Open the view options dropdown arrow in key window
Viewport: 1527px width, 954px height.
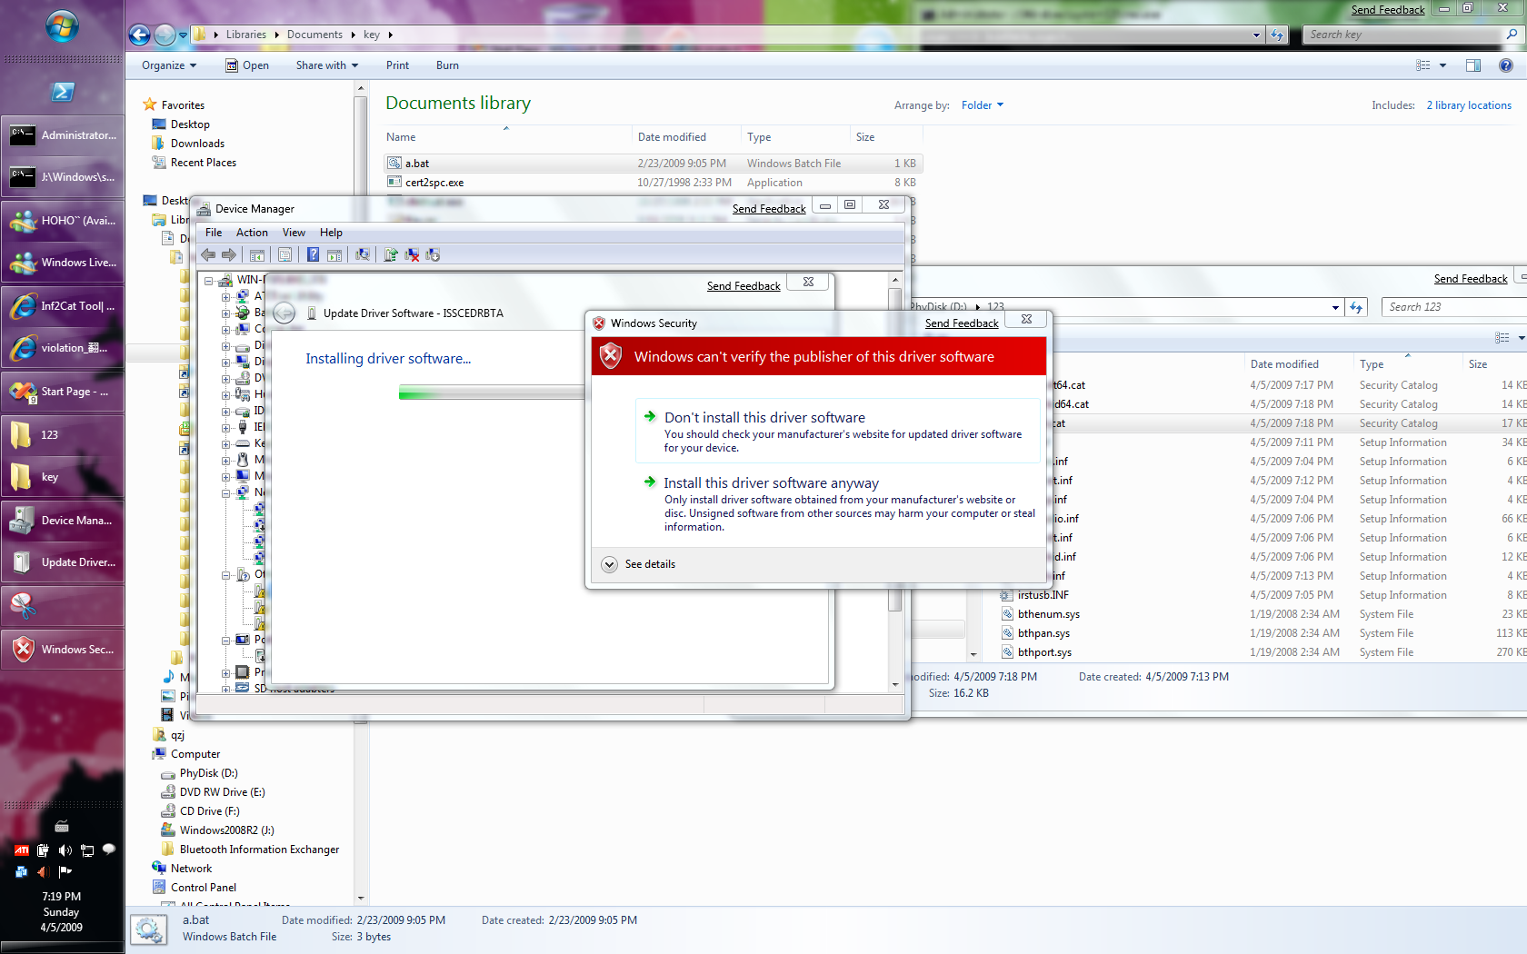1442,65
